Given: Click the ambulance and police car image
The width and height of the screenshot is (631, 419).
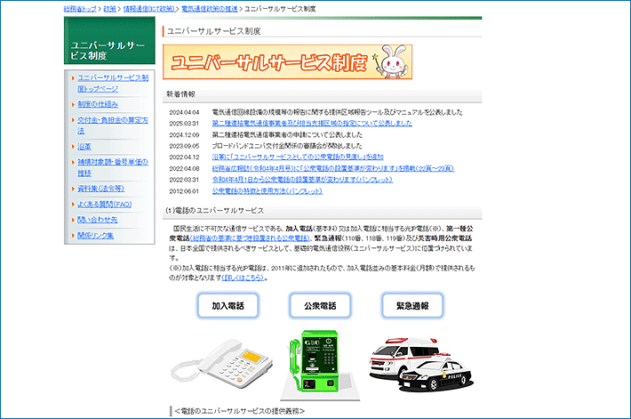Looking at the screenshot, I should 420,364.
